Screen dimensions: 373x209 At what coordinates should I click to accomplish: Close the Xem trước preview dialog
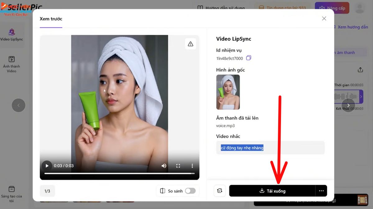[324, 19]
